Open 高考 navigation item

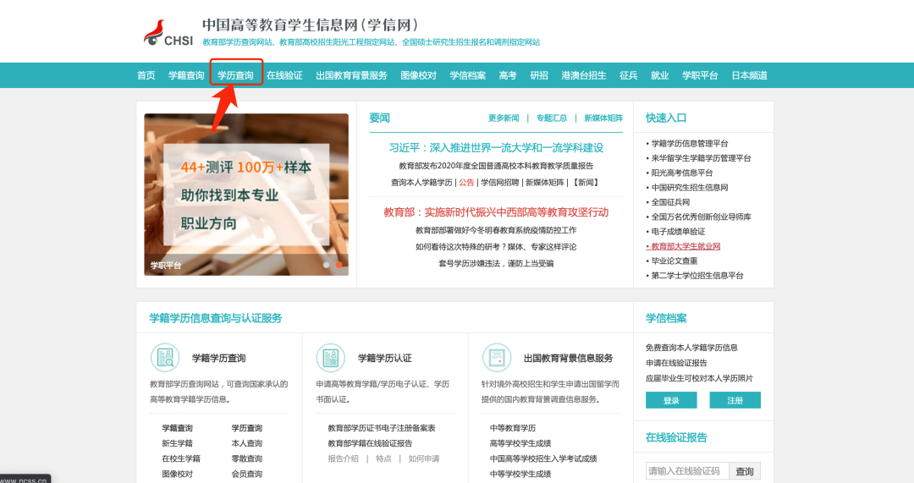pyautogui.click(x=508, y=75)
